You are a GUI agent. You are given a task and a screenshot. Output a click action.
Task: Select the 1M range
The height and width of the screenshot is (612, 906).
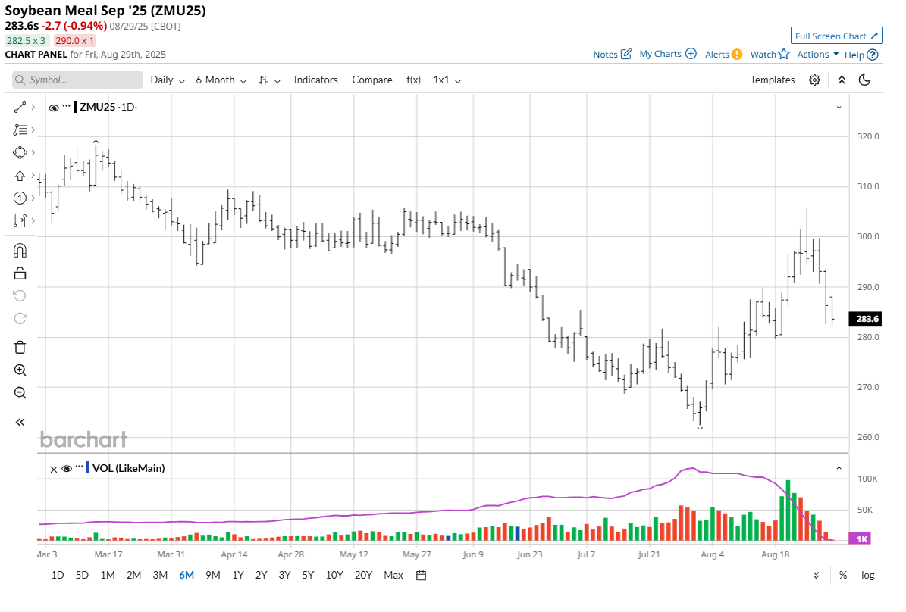click(108, 576)
